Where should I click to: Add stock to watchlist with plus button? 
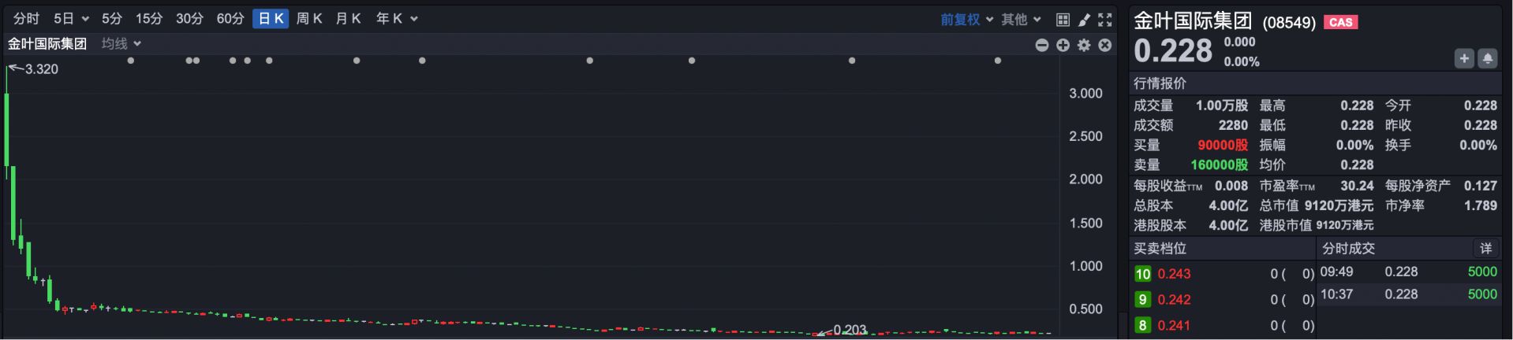[1464, 58]
